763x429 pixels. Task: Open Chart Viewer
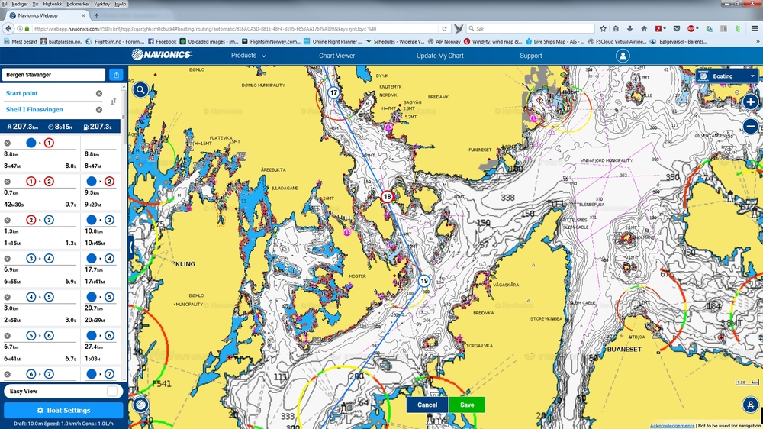point(336,56)
